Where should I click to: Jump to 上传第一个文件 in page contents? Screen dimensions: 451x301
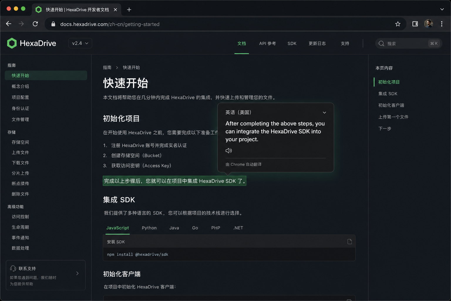(393, 117)
